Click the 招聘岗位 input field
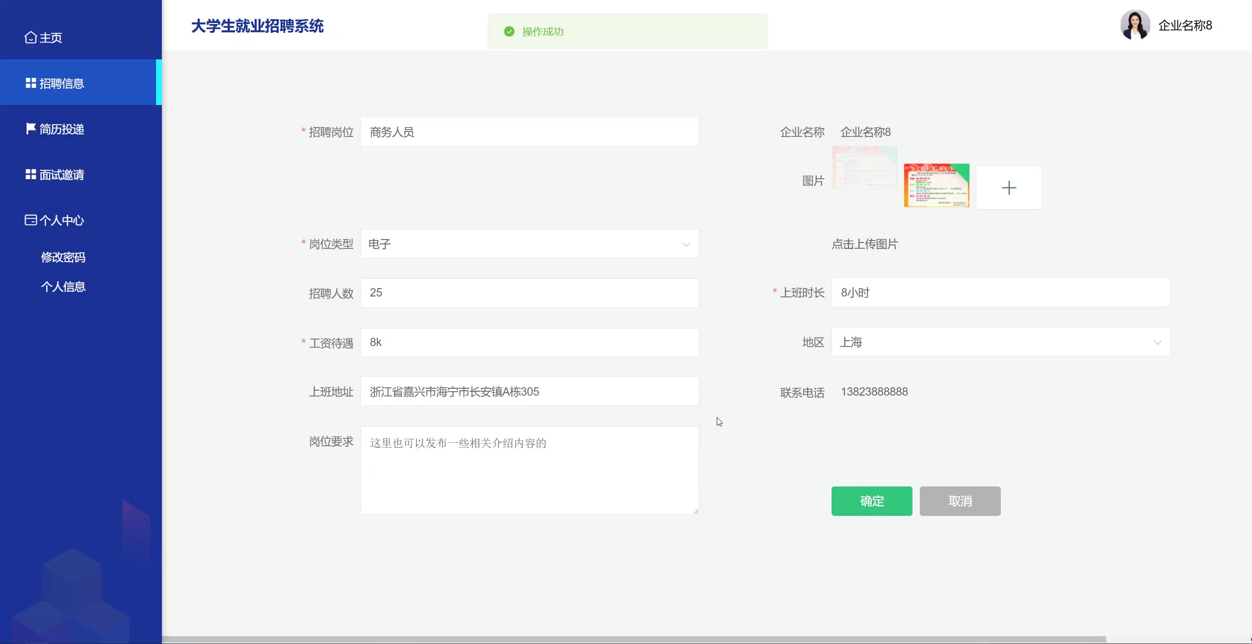The height and width of the screenshot is (644, 1252). click(x=529, y=132)
